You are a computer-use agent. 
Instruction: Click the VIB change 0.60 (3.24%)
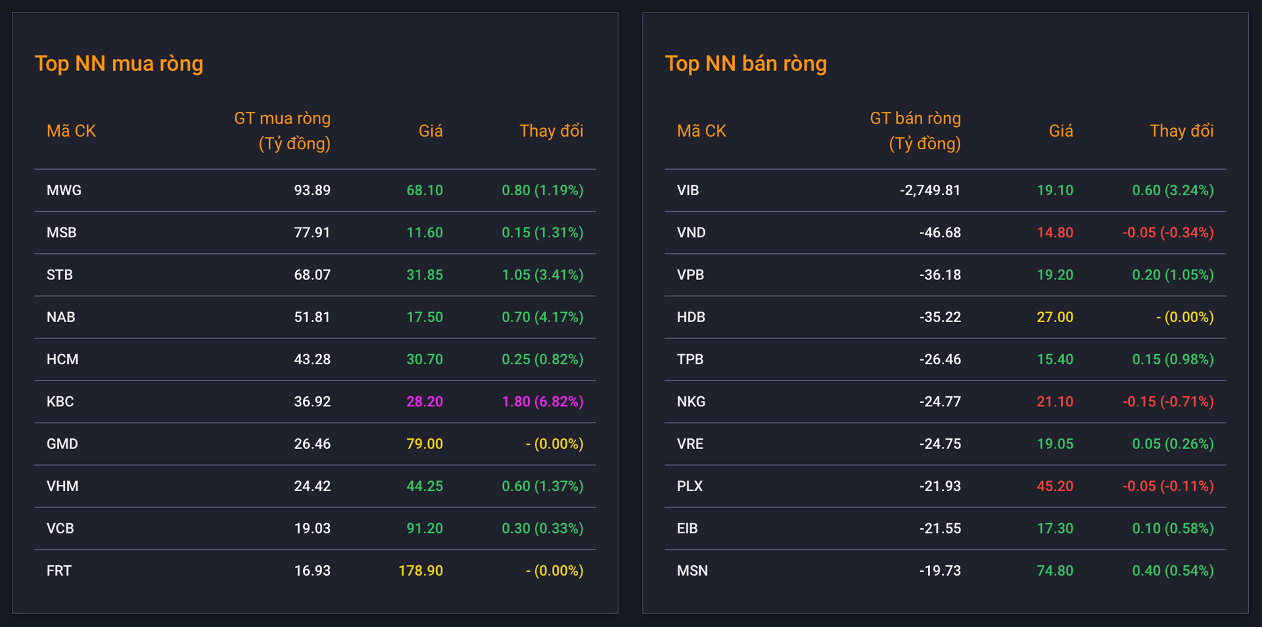point(1173,191)
